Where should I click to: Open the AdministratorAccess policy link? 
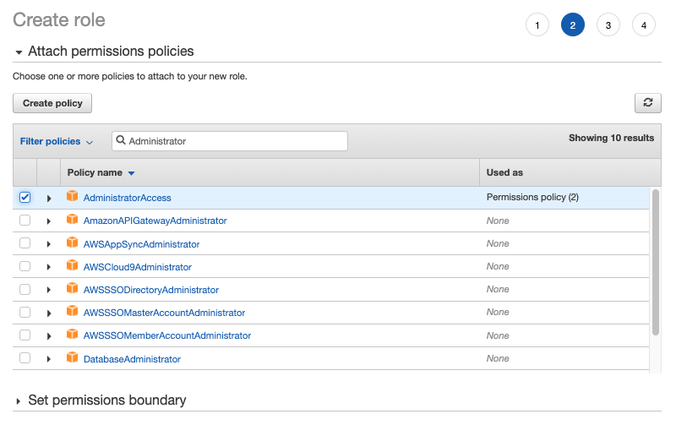(x=128, y=198)
